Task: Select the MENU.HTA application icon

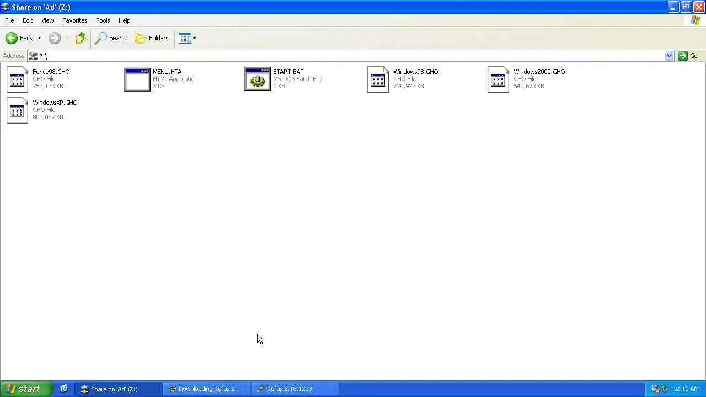Action: coord(137,79)
